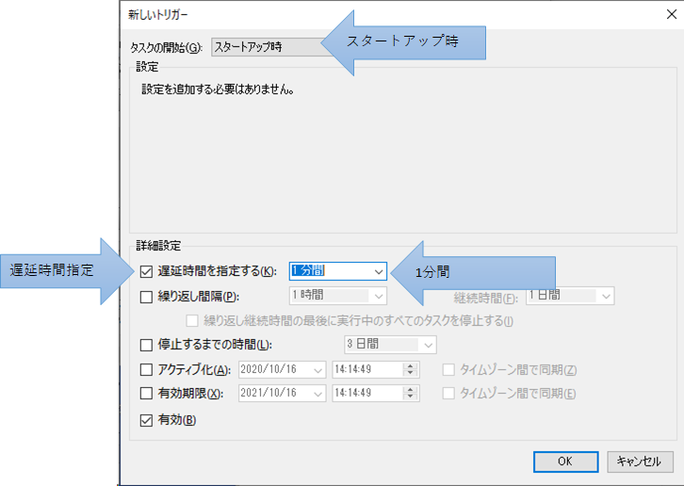Tick the アクティブ化 checkbox
The image size is (684, 486).
(x=146, y=370)
